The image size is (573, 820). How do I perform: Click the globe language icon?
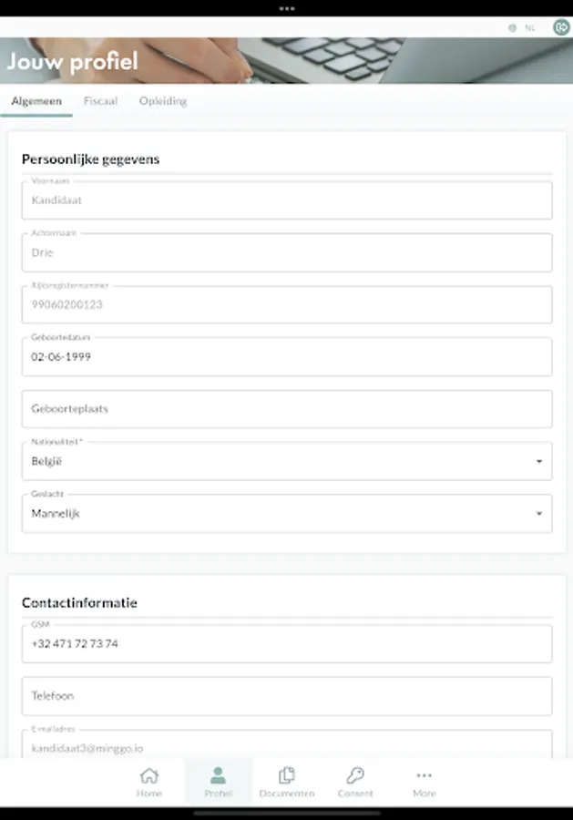tap(512, 28)
